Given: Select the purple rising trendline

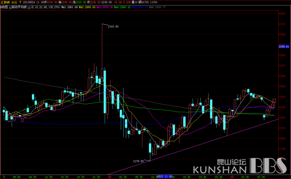Looking at the screenshot, I should [x=193, y=146].
